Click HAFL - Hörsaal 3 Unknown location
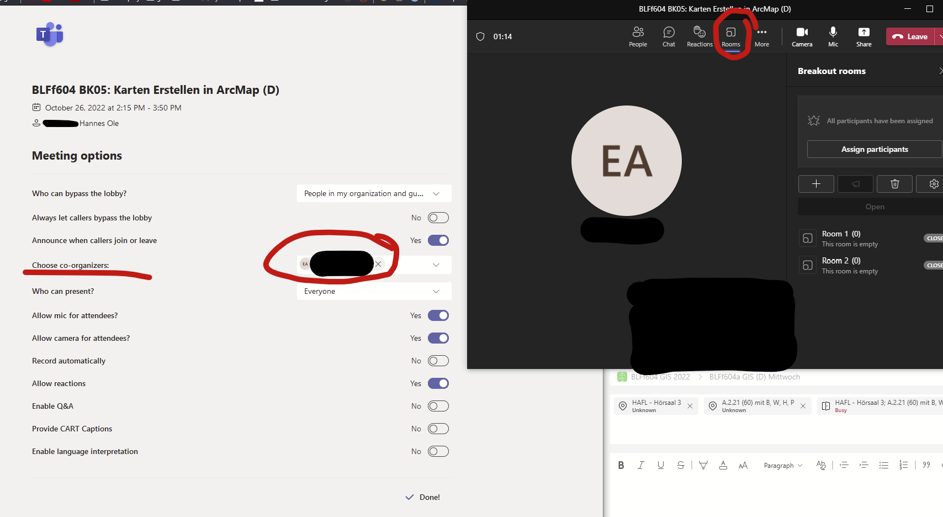This screenshot has width=943, height=517. click(656, 406)
